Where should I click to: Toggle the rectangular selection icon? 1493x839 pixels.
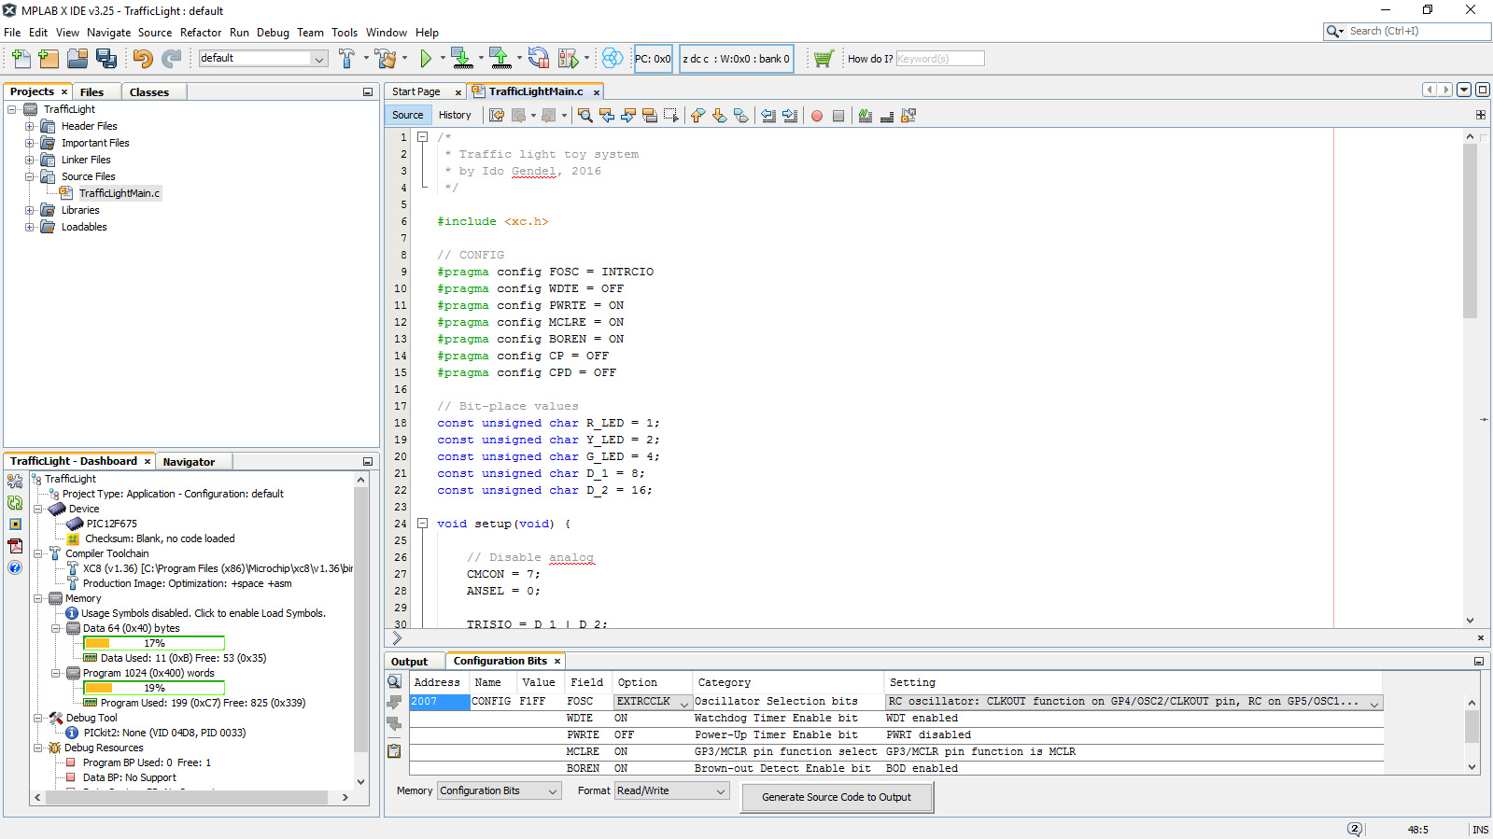(x=671, y=116)
